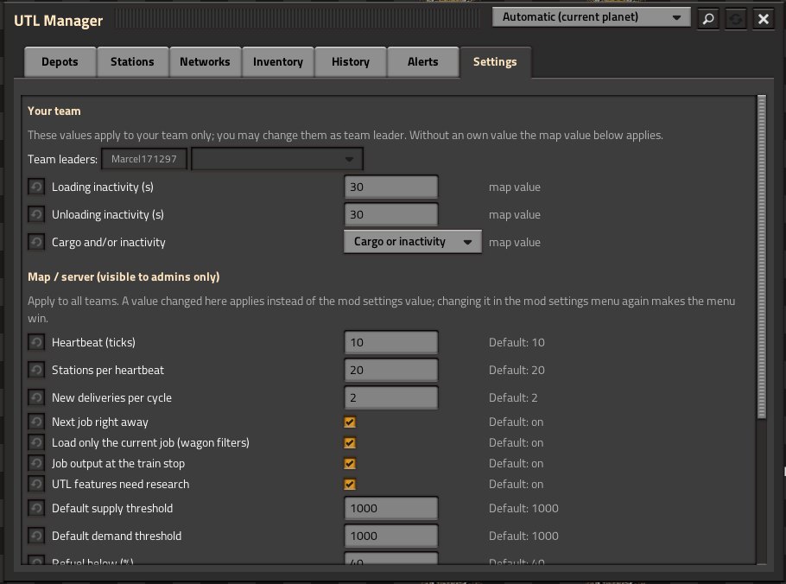
Task: Reset Job output at the train stop
Action: click(36, 463)
